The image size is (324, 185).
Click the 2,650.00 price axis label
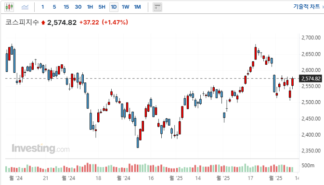pos(311,54)
